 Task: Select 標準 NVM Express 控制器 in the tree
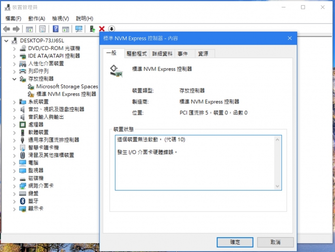[66, 94]
